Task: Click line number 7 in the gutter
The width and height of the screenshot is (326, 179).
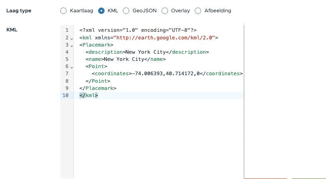Action: pos(67,74)
